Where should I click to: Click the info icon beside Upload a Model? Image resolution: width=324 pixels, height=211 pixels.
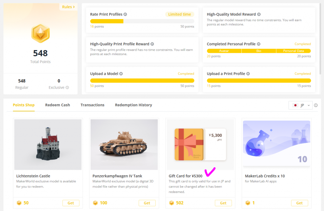121,74
